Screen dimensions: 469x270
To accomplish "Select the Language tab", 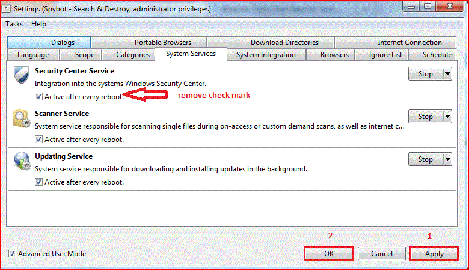I will pyautogui.click(x=33, y=55).
